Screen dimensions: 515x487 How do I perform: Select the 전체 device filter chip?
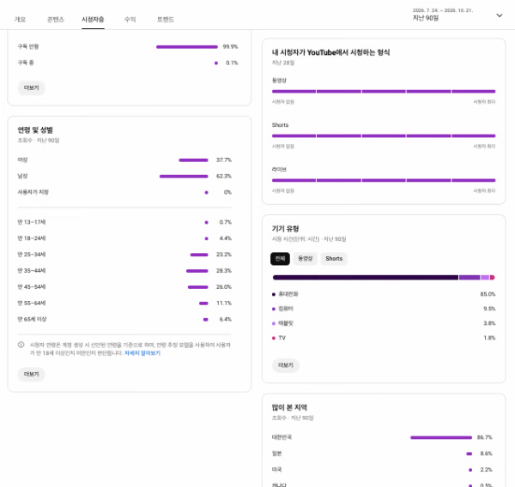280,259
